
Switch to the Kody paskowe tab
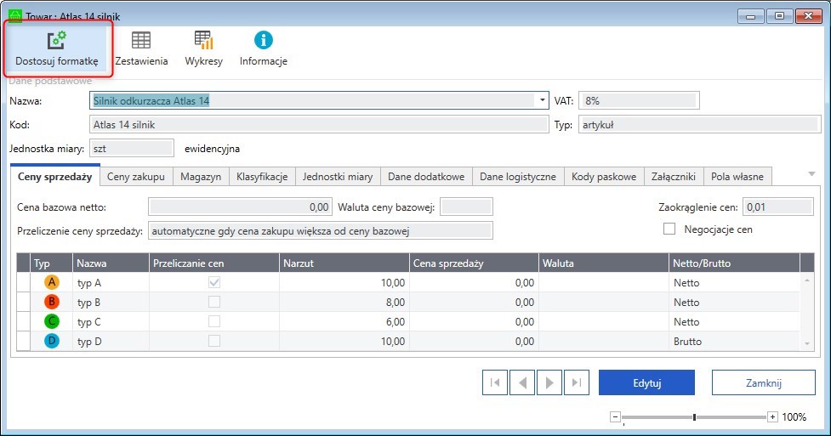click(604, 176)
